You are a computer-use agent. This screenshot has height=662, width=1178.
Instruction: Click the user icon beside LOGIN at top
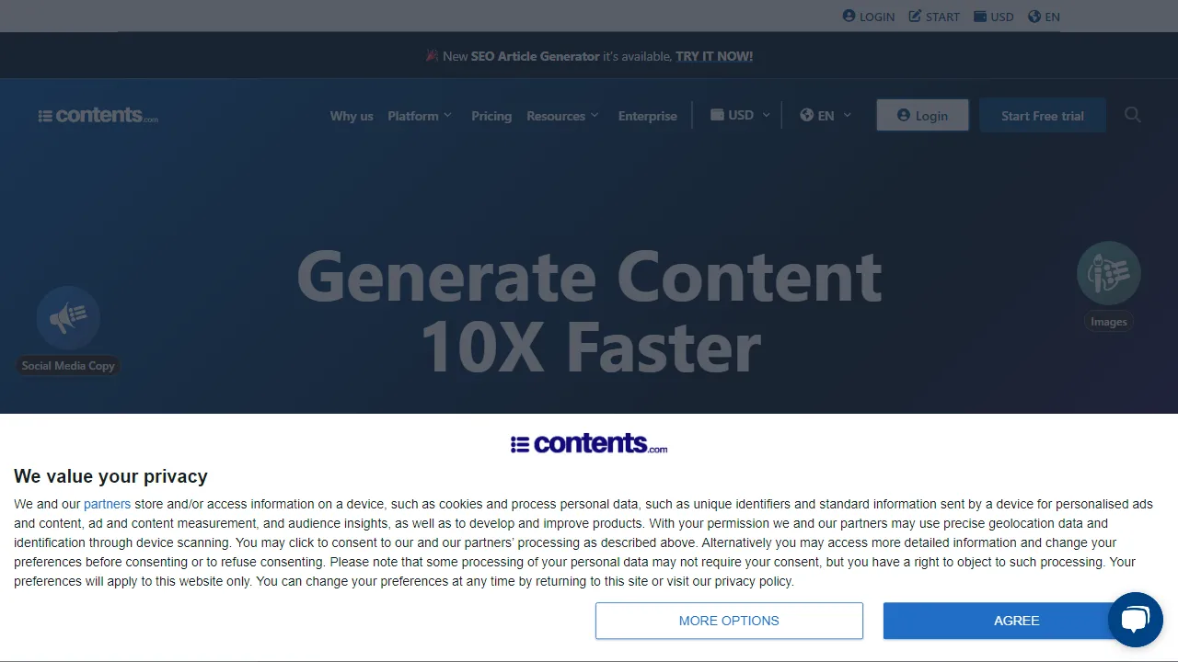pyautogui.click(x=849, y=17)
